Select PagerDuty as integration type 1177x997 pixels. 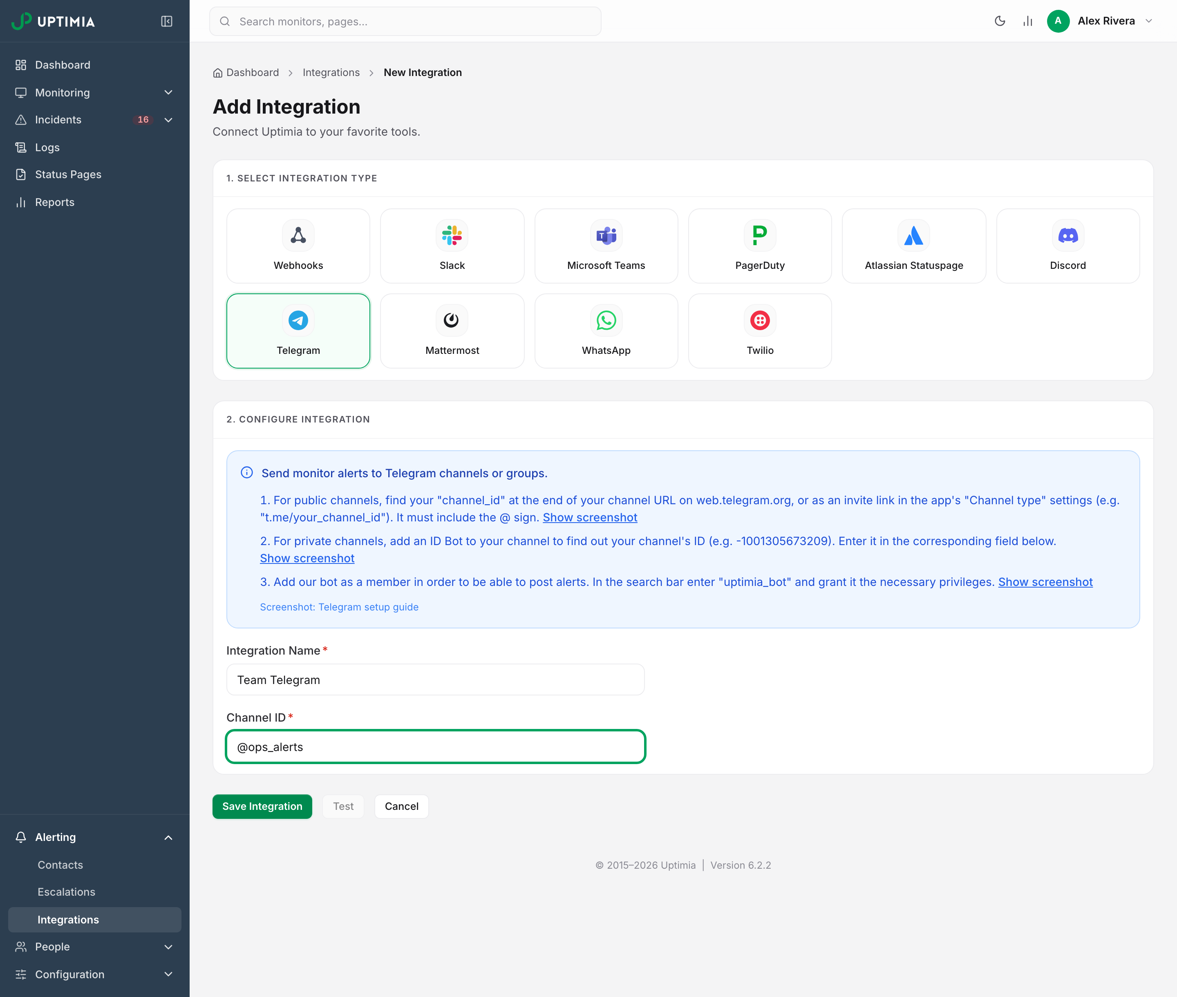click(760, 246)
